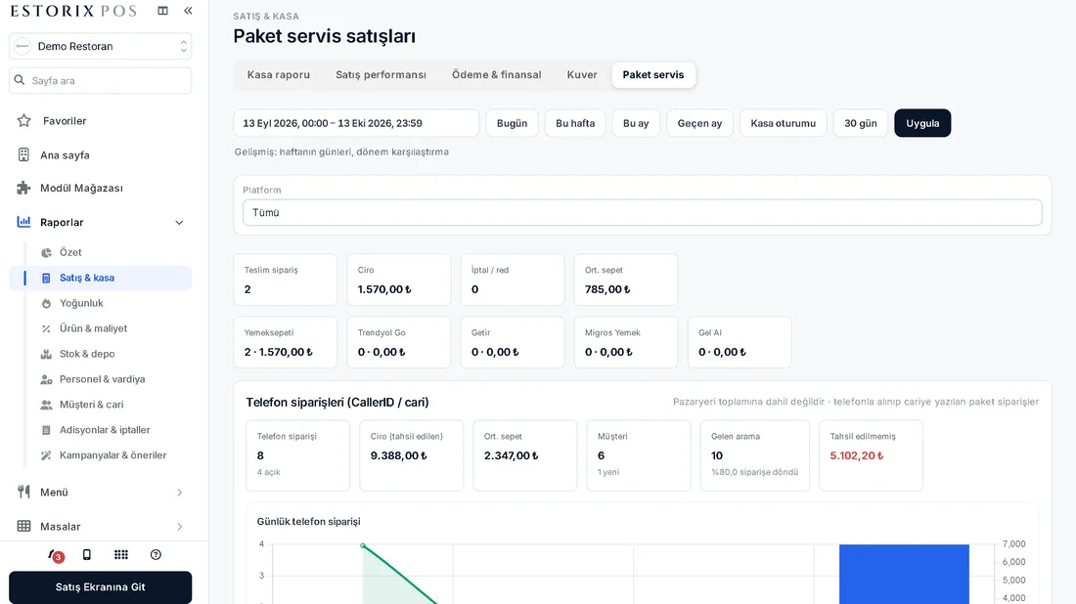Click the Adisyonlar & iptaller receipt icon
Screen dimensions: 1076x604
click(x=46, y=430)
